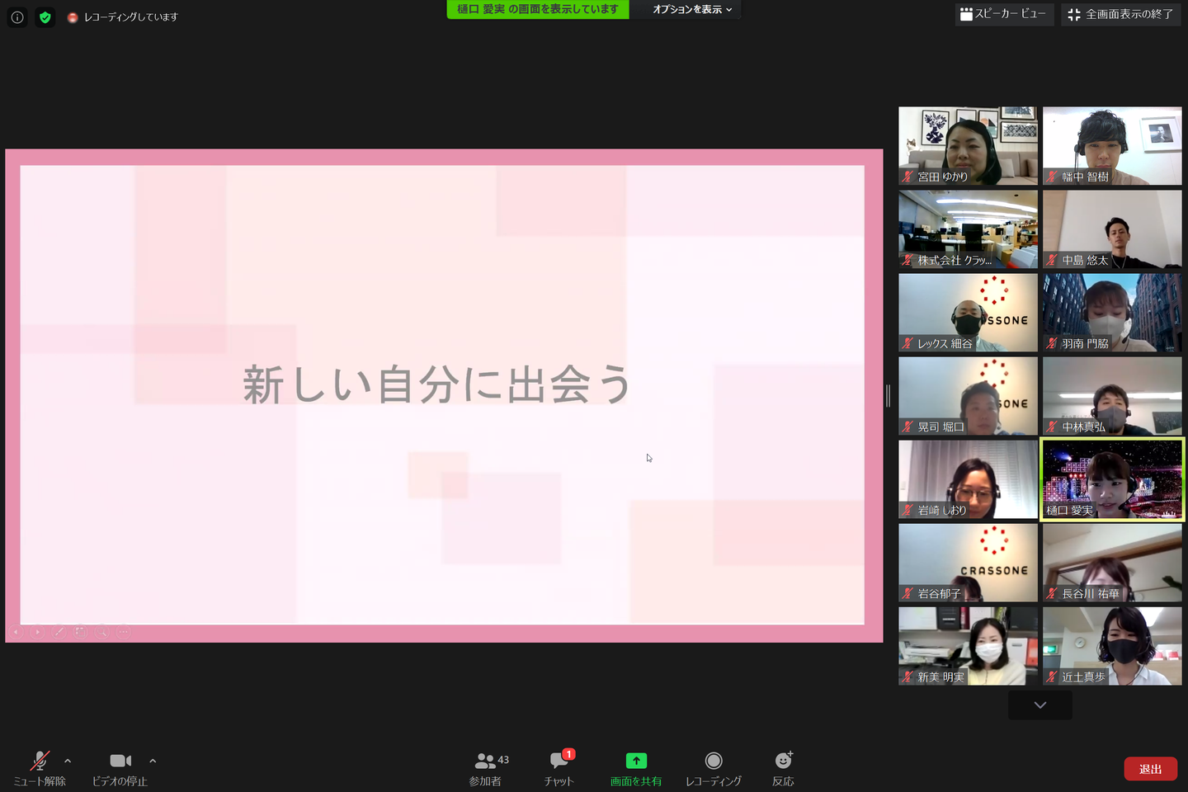Screen dimensions: 1188x792
Task: Stop video with the camera toggle
Action: pyautogui.click(x=120, y=769)
